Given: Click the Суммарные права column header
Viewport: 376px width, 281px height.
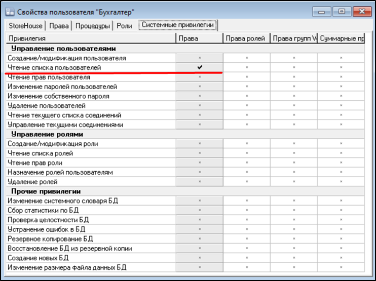Looking at the screenshot, I should (x=341, y=38).
